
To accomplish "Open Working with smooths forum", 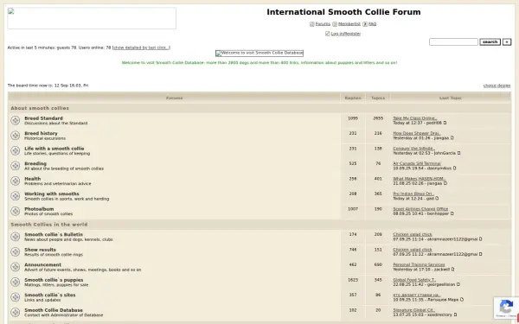I will tap(52, 194).
